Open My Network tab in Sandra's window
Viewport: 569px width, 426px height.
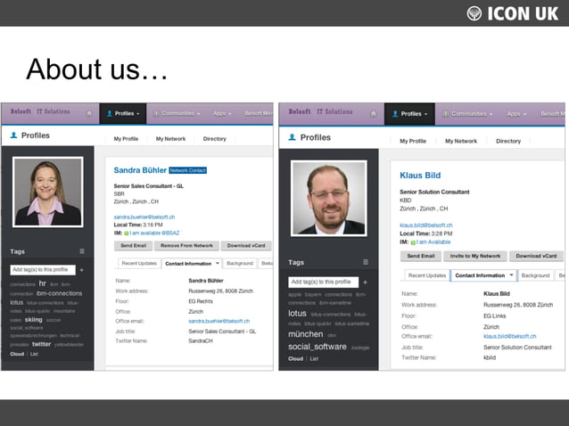click(170, 139)
